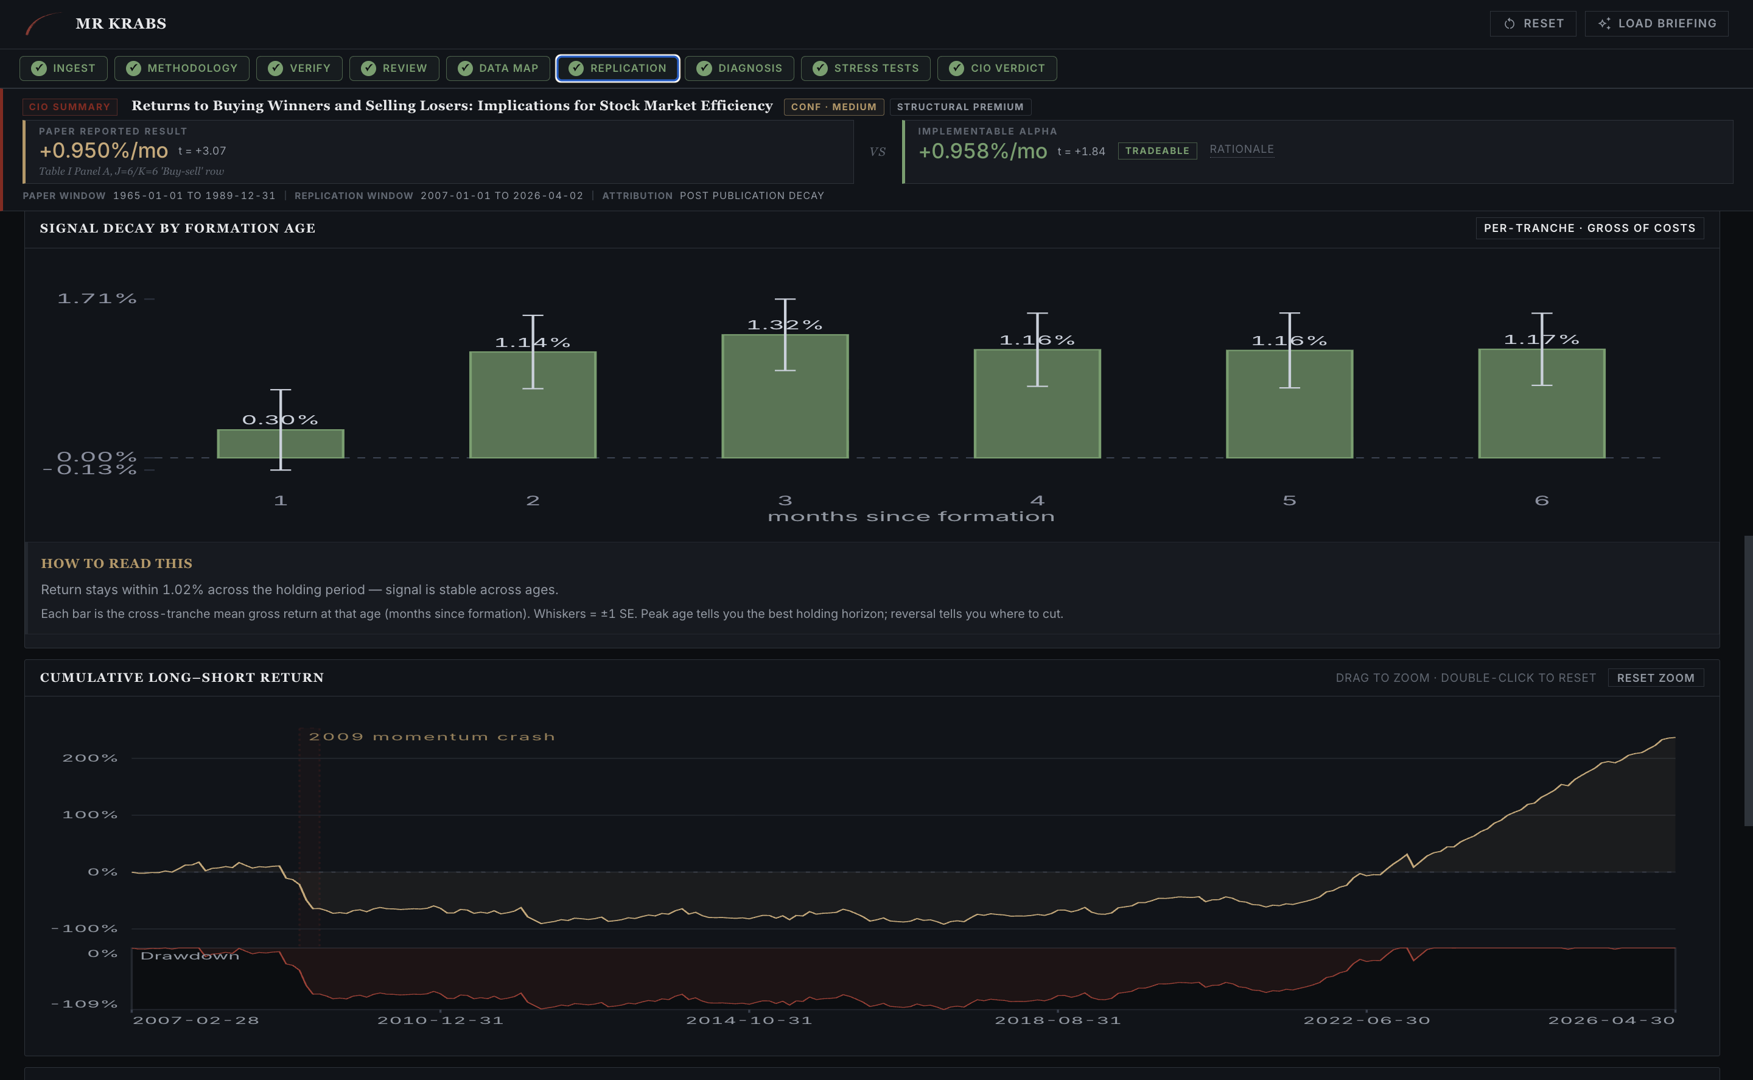Toggle the TRADEABLE status badge
1753x1080 pixels.
click(x=1158, y=151)
